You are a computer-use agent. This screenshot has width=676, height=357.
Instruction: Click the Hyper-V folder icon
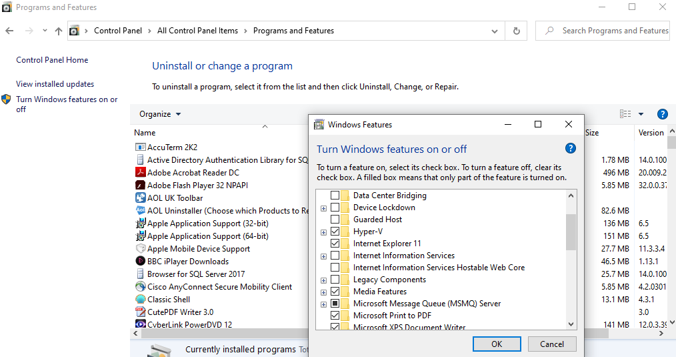tap(345, 232)
